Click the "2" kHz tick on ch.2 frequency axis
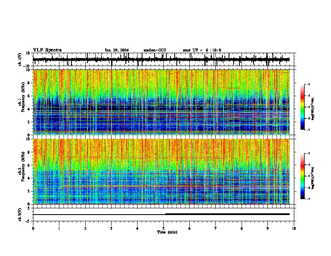 click(29, 191)
